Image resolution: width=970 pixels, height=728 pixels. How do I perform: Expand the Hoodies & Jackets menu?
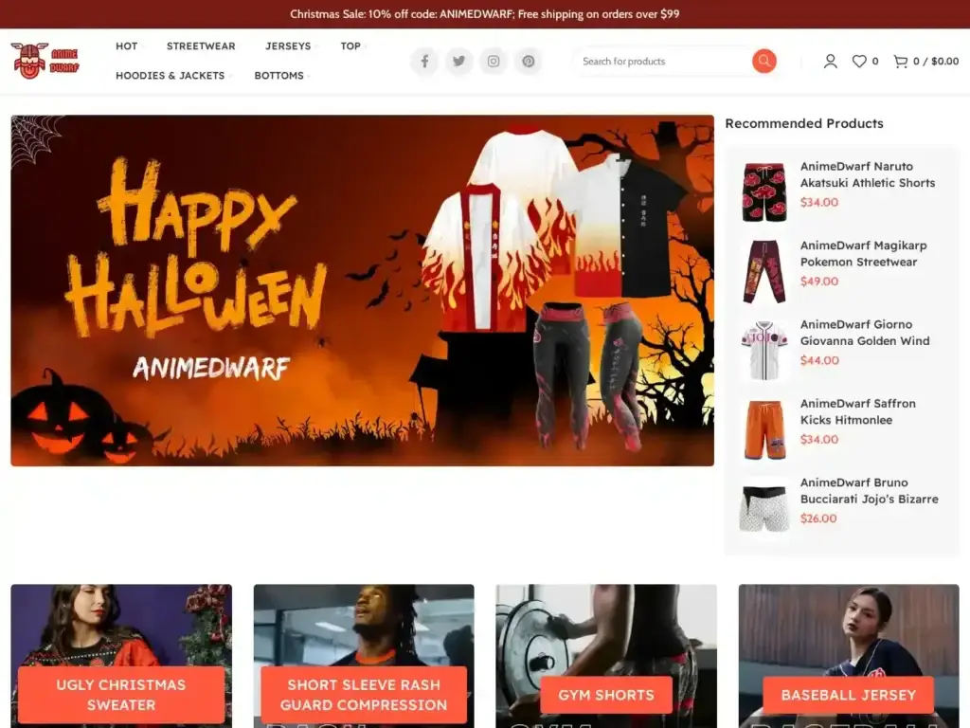tap(171, 76)
